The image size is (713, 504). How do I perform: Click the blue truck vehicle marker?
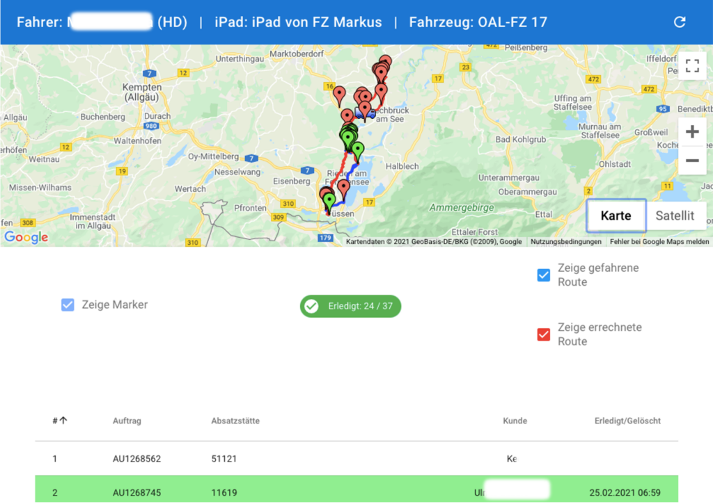[363, 112]
